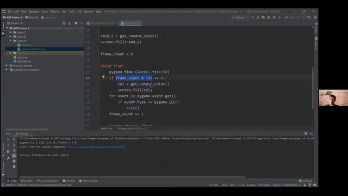The height and width of the screenshot is (196, 348).
Task: Toggle soft-wrap in Run console
Action: pos(14,150)
